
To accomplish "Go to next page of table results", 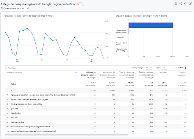I will tap(185, 68).
